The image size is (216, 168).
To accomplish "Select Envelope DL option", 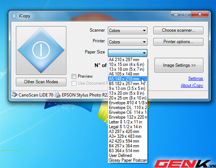I will click(x=127, y=107).
